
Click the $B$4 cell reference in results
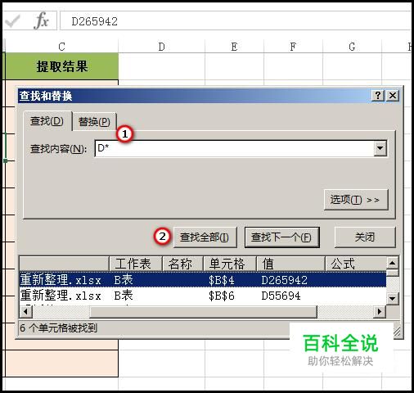[221, 280]
